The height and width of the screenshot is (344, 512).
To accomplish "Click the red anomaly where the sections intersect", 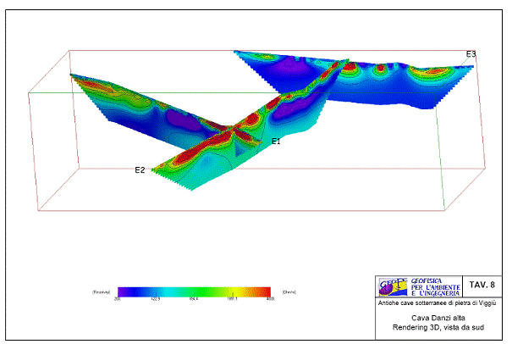I will click(x=230, y=134).
